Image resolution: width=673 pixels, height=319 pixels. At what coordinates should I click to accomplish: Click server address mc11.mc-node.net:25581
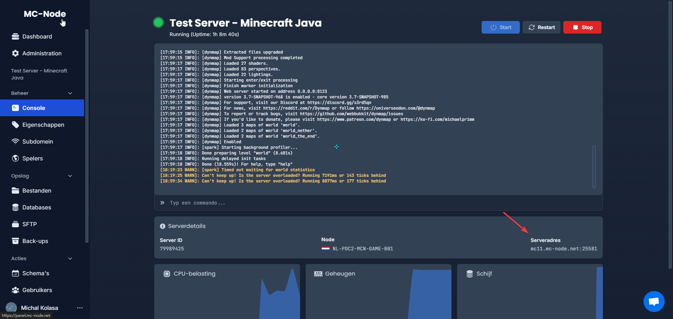pyautogui.click(x=564, y=249)
